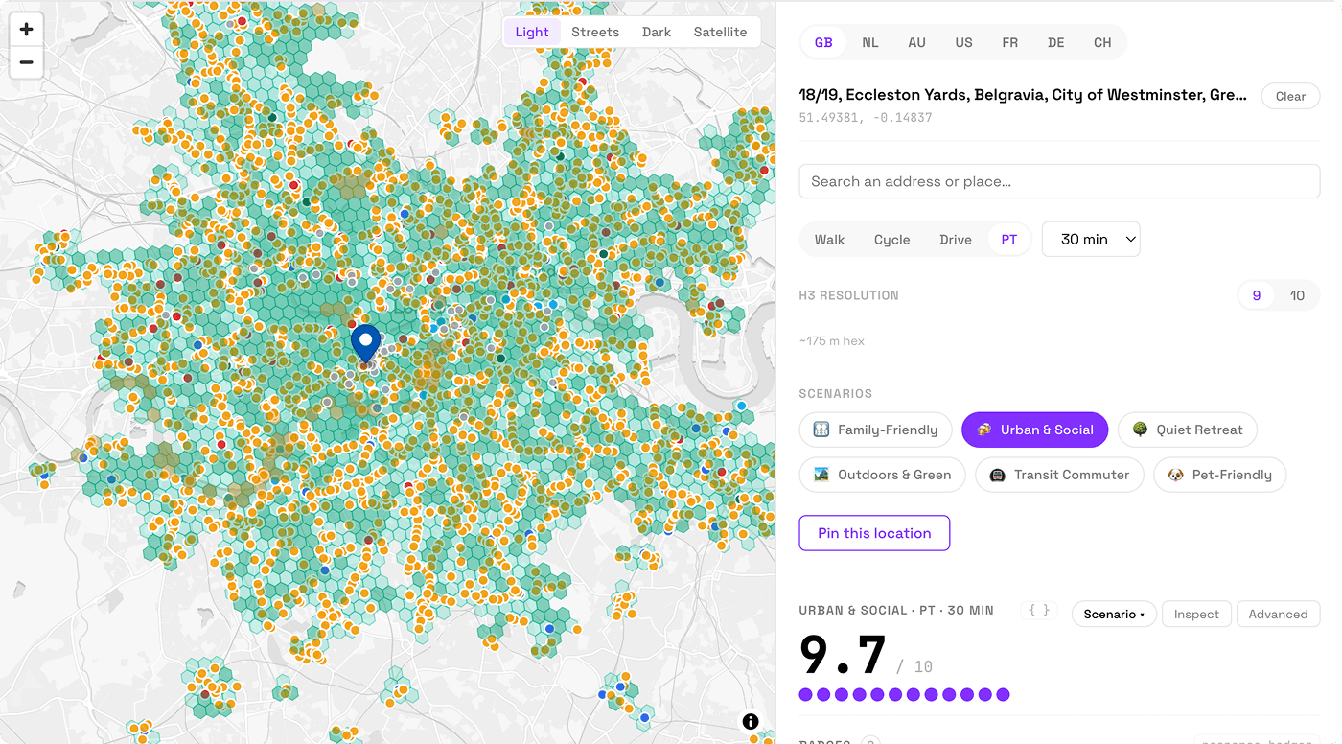Open the Scenario dropdown near the score
Viewport: 1342px width, 744px height.
tap(1114, 615)
